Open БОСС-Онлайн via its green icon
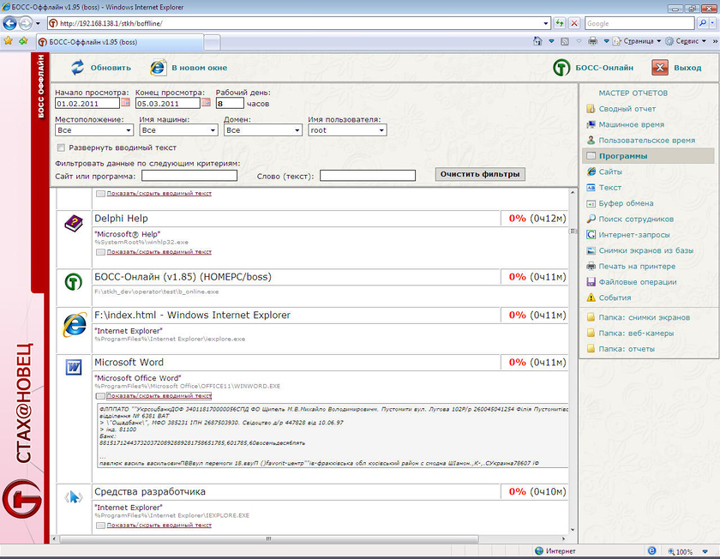720x559 pixels. click(x=561, y=68)
